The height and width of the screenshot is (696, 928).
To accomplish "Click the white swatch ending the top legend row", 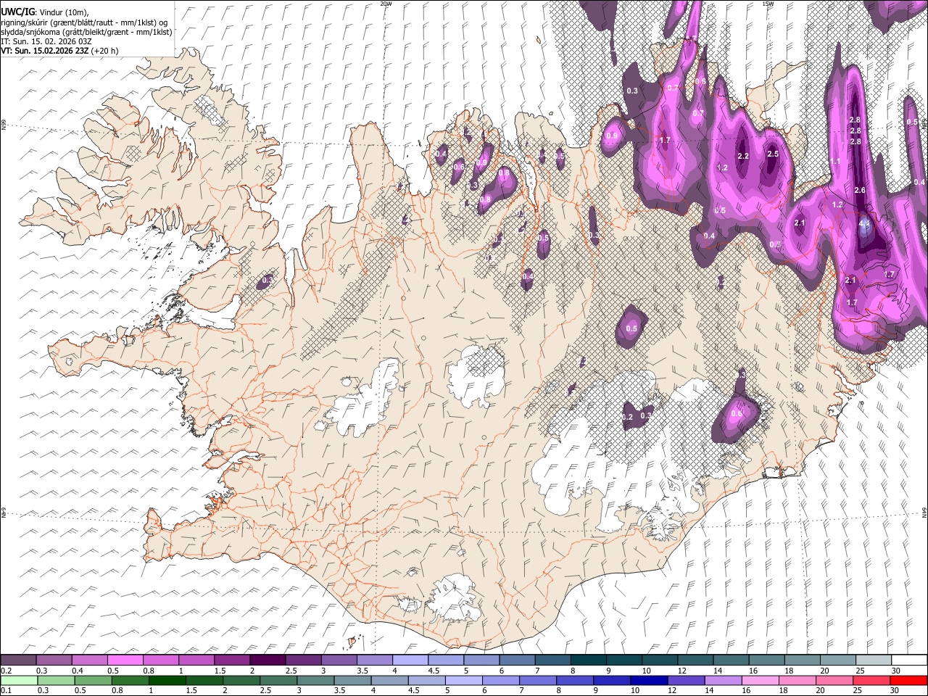I will pos(908,660).
